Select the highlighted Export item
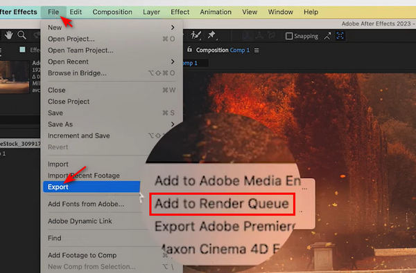The image size is (416, 273). point(92,187)
